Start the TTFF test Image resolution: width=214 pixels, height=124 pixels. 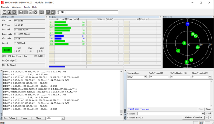coord(208,109)
